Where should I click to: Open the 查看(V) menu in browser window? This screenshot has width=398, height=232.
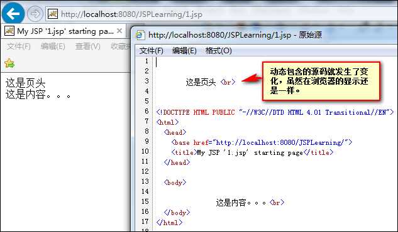pyautogui.click(x=87, y=46)
